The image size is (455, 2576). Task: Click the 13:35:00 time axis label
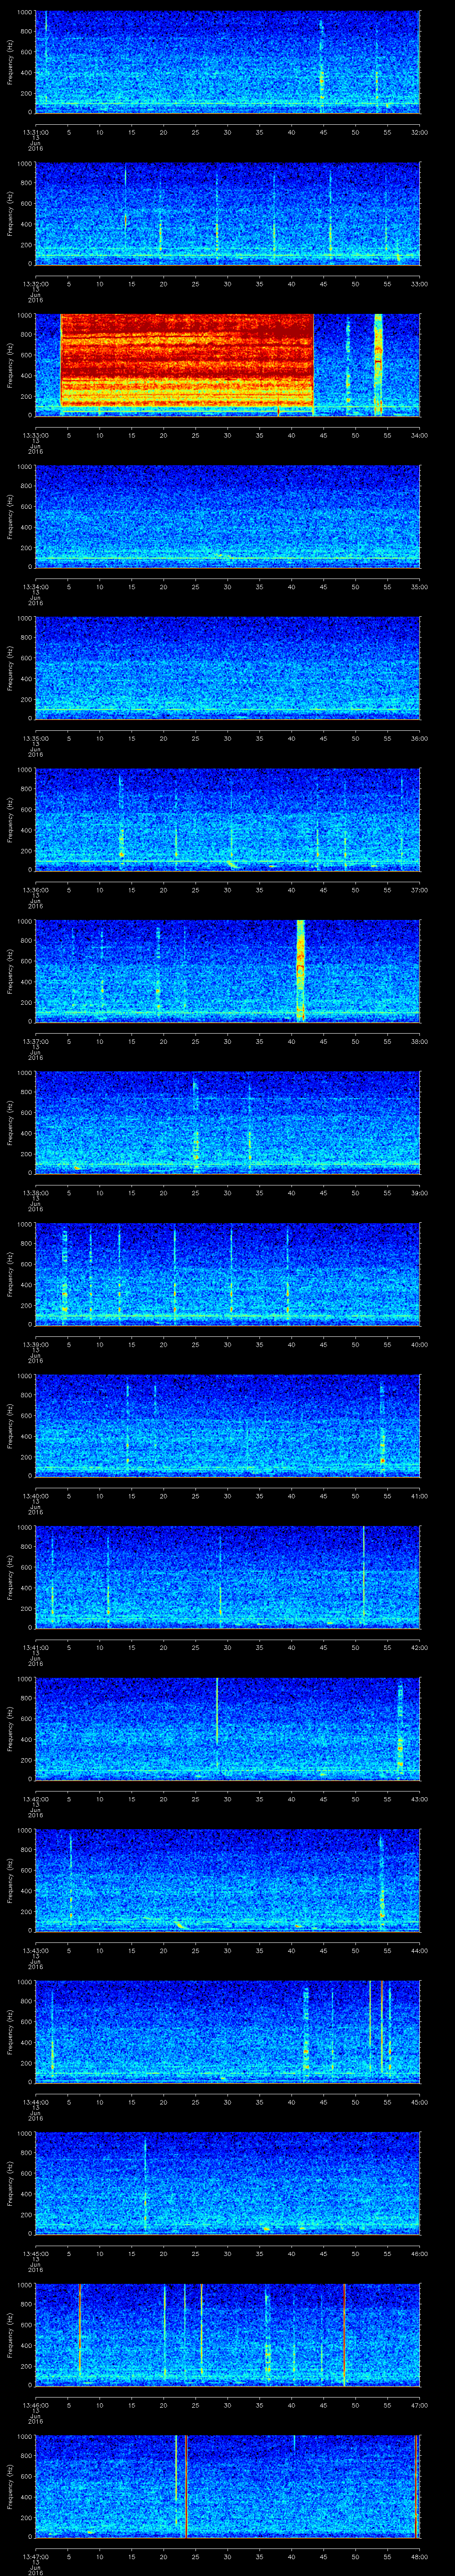35,738
